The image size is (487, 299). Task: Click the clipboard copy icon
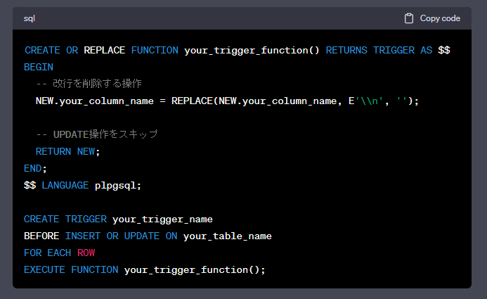[409, 18]
